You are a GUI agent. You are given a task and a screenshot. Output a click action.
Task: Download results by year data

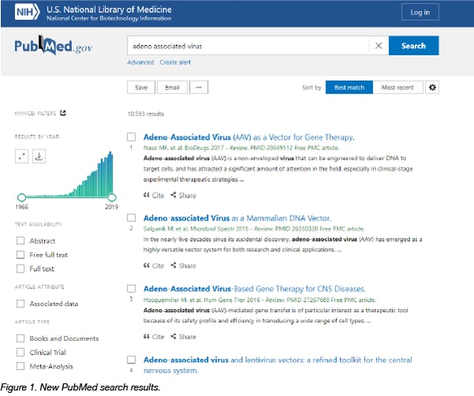(39, 157)
